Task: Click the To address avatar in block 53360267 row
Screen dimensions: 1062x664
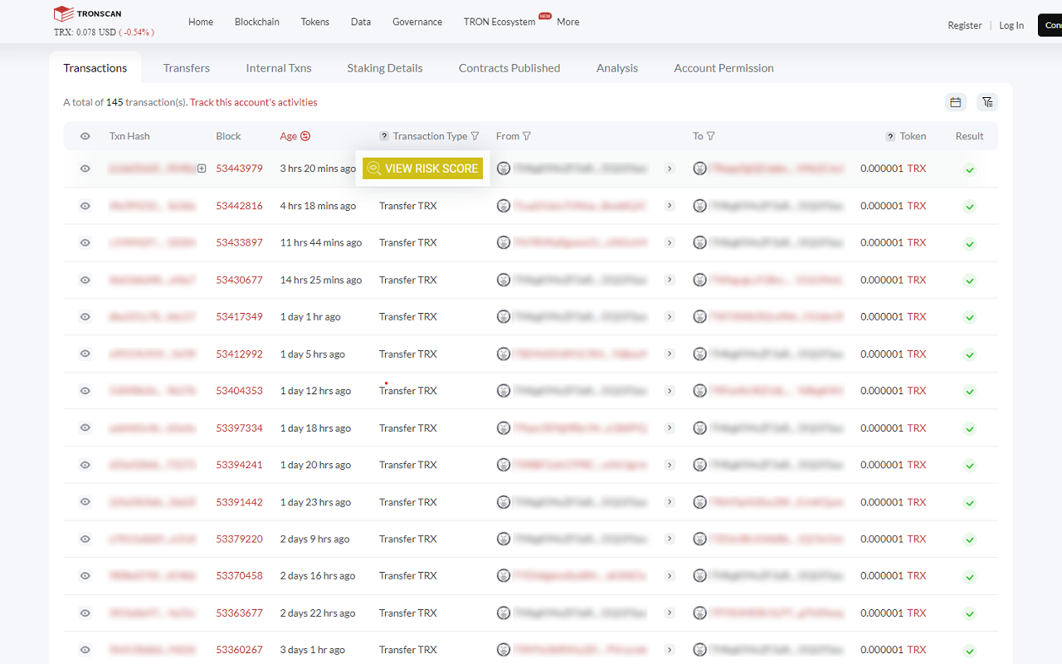Action: point(700,650)
